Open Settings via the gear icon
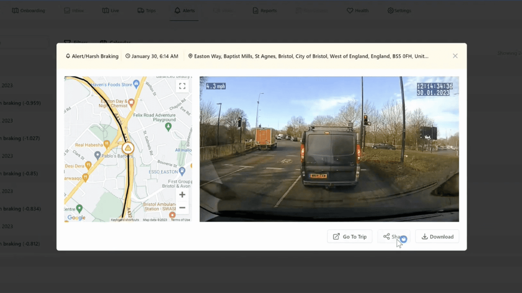The height and width of the screenshot is (293, 522). [x=390, y=10]
